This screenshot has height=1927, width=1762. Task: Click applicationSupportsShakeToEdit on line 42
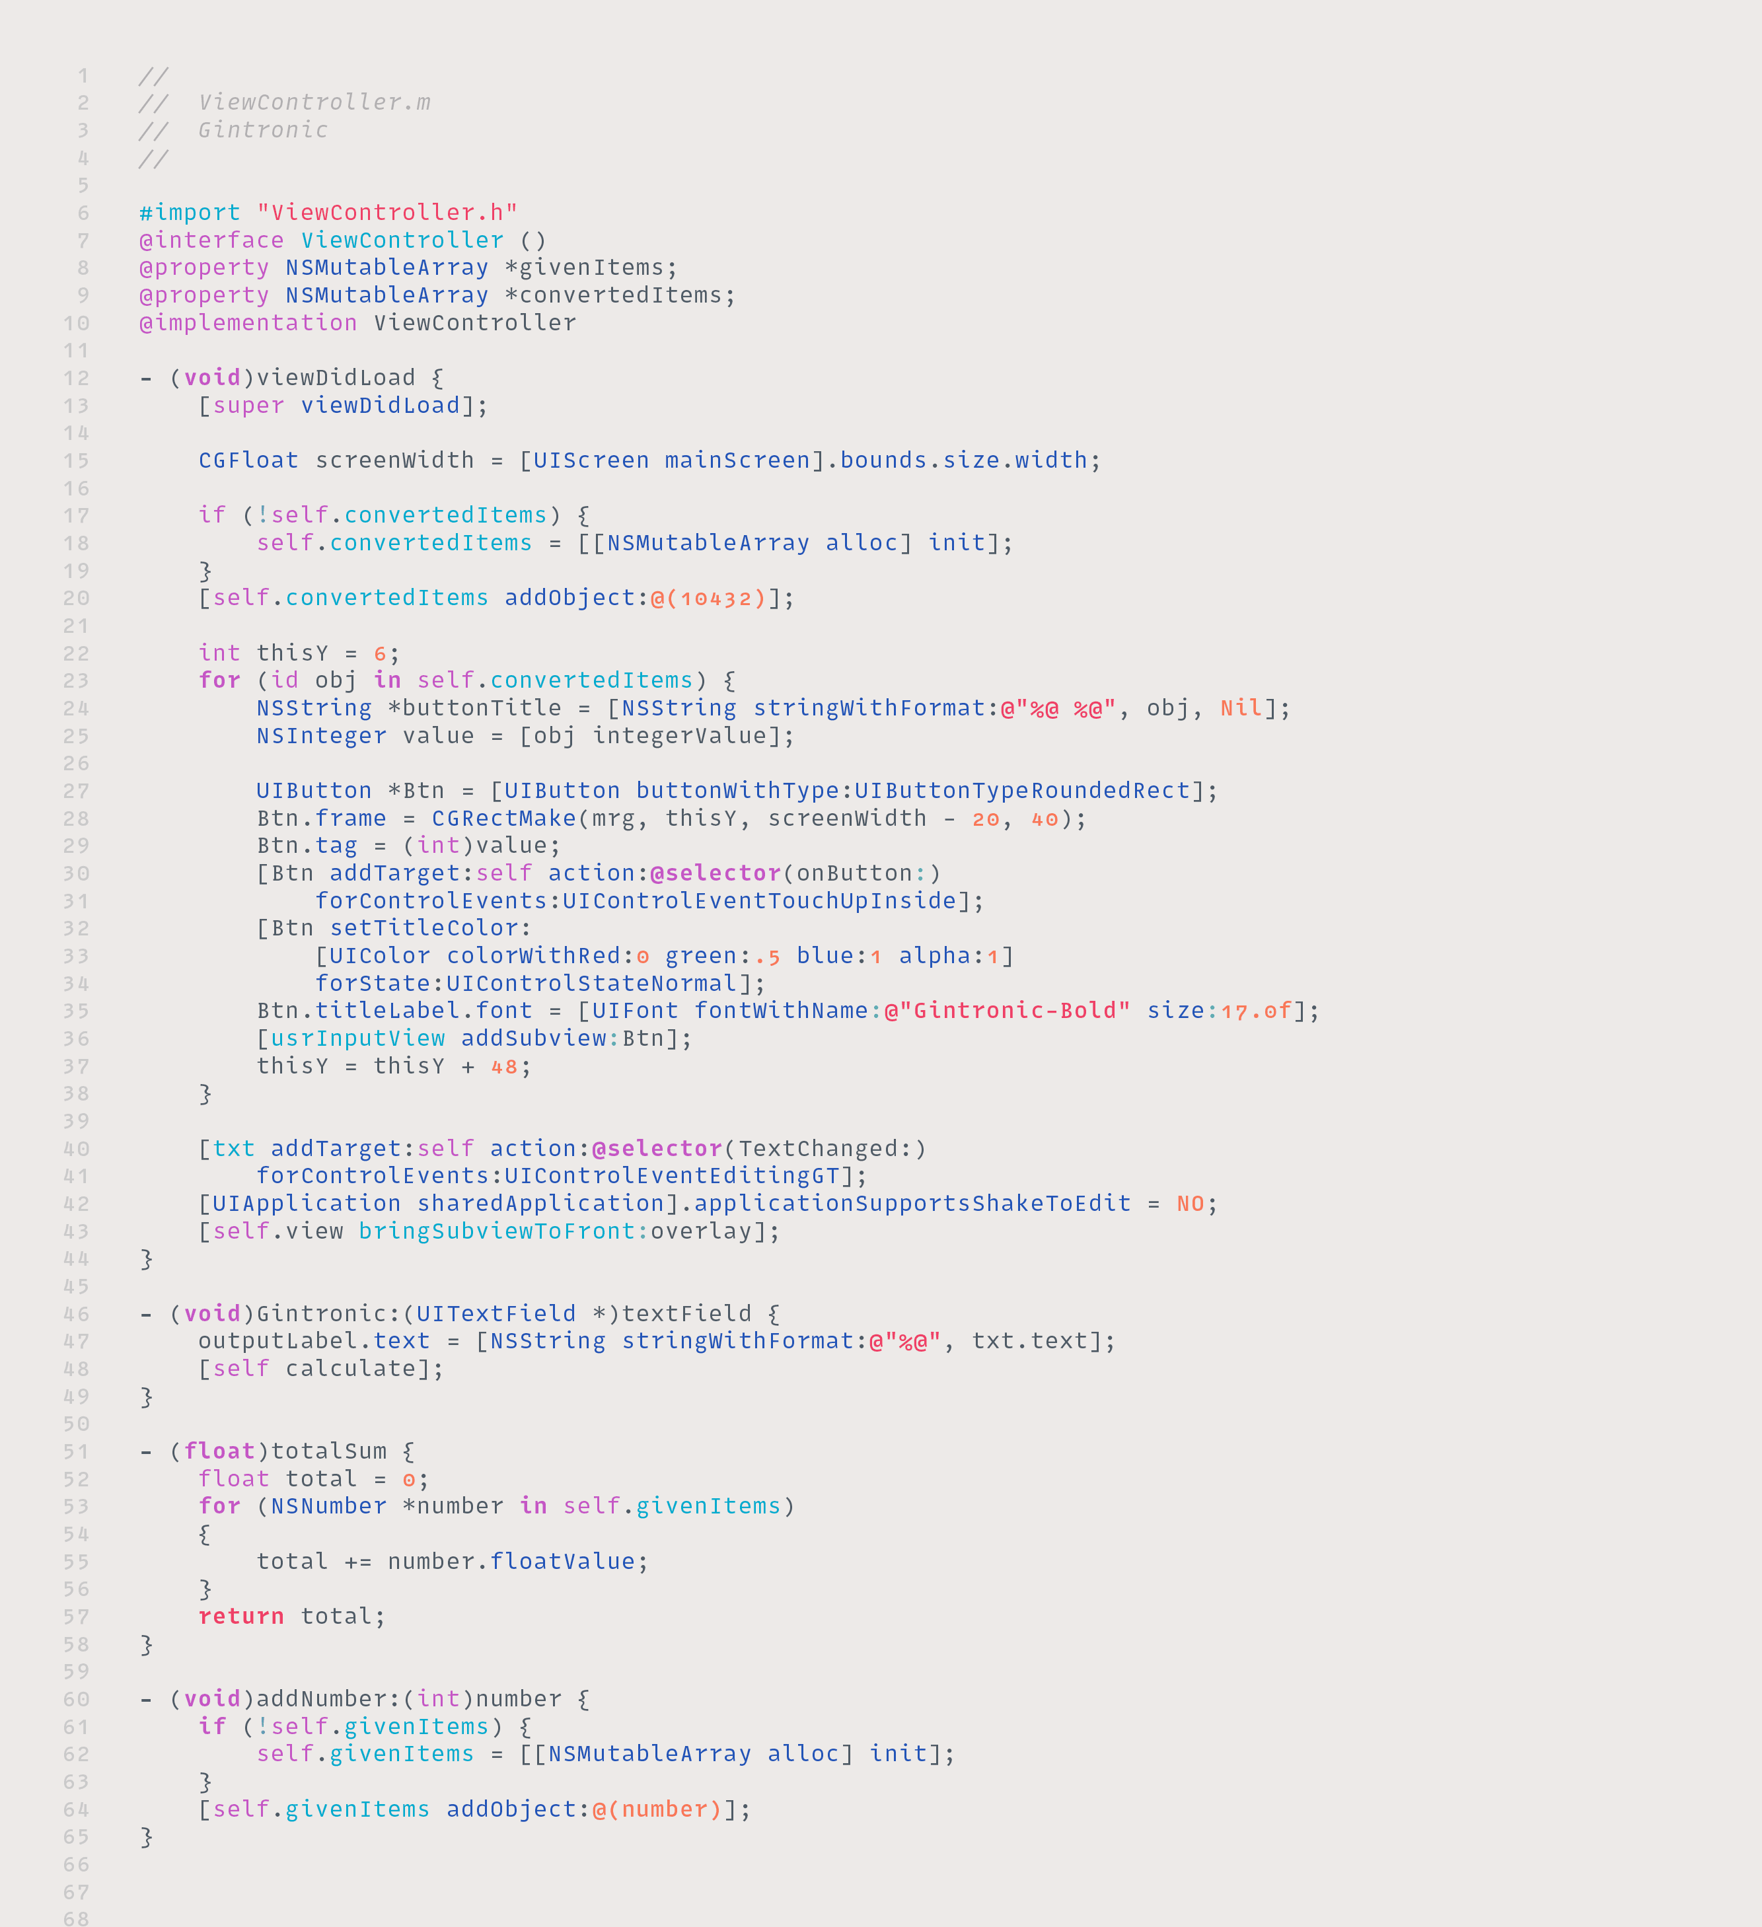pyautogui.click(x=912, y=1204)
